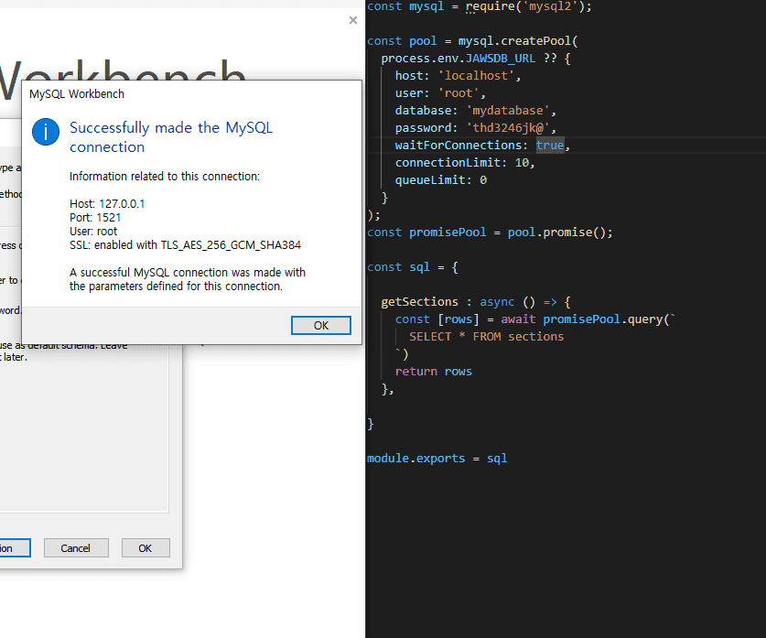Image resolution: width=766 pixels, height=638 pixels.
Task: Select the 'Host: 127.0.0.1' line
Action: [x=107, y=204]
